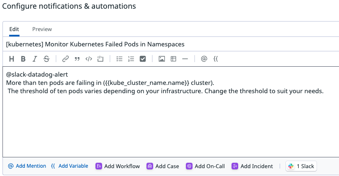Click Add Mention link
This screenshot has width=339, height=176.
point(27,166)
